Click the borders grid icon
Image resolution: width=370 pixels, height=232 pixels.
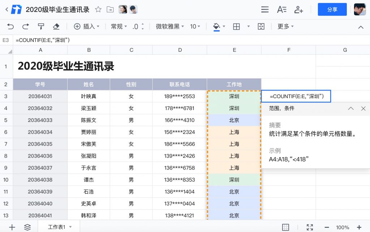point(236,26)
